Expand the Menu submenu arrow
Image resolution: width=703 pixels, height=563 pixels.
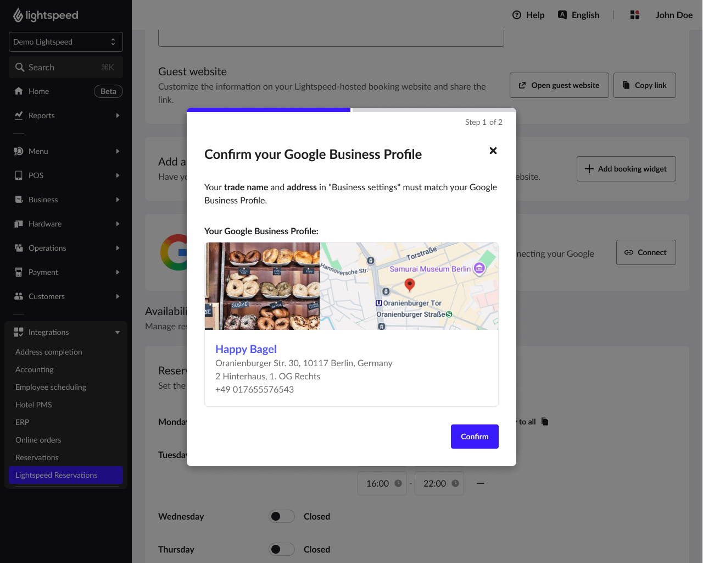coord(118,151)
